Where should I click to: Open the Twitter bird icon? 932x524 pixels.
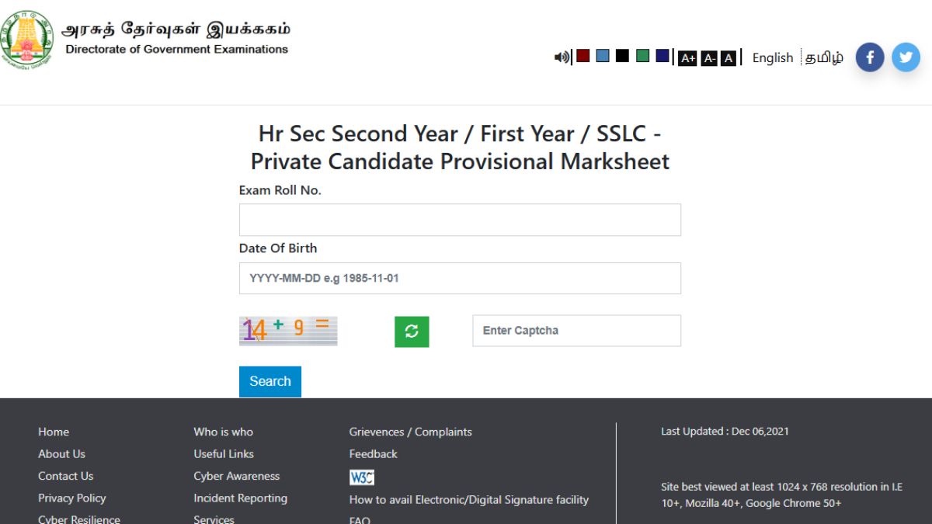click(x=906, y=57)
